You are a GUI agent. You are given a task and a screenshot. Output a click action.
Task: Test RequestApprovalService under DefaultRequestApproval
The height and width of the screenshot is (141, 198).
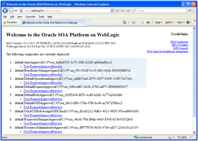coord(43,91)
